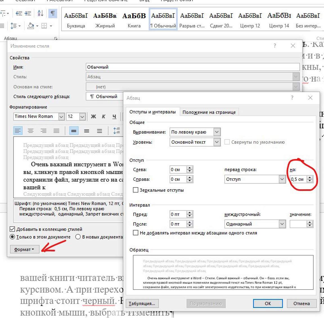Viewport: 324px width, 318px height.
Task: Click the justify alignment icon in the style dialog
Action: [56, 131]
